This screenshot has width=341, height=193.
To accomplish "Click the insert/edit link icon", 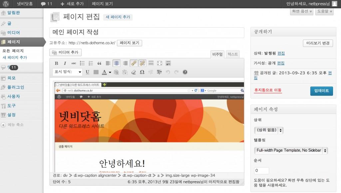I will point(134,63).
